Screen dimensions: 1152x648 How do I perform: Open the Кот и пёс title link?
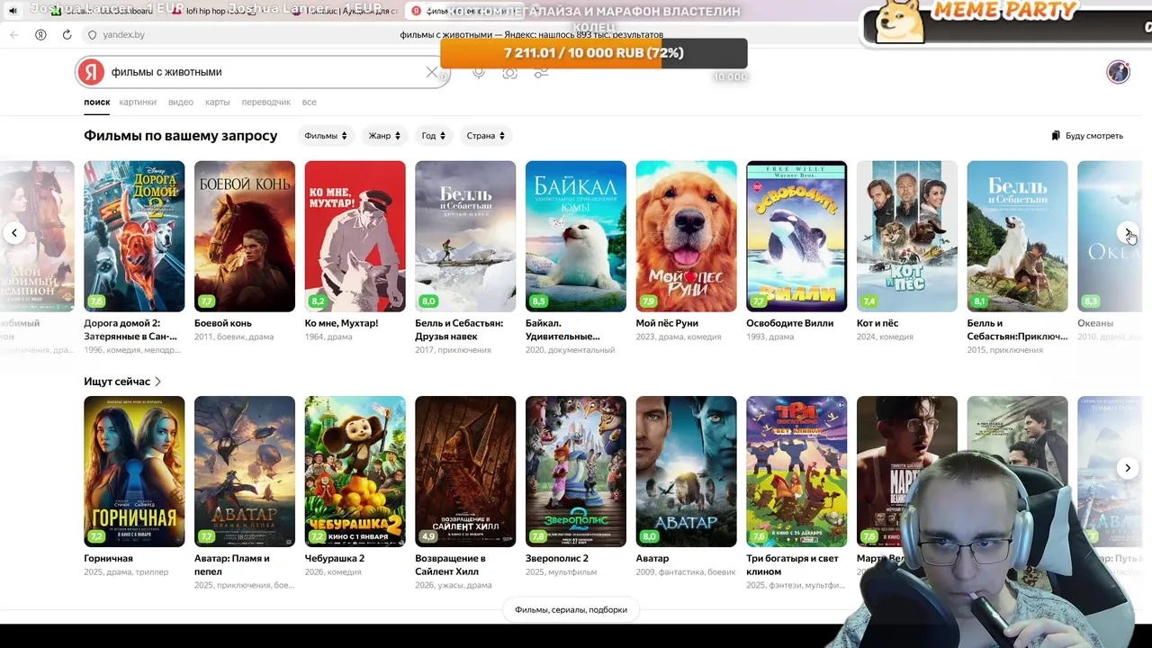point(877,323)
